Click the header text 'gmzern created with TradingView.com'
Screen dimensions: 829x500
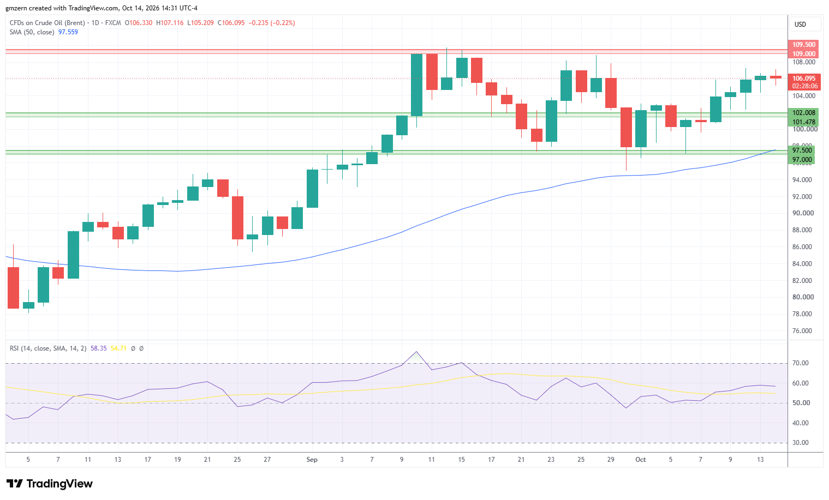tap(62, 8)
